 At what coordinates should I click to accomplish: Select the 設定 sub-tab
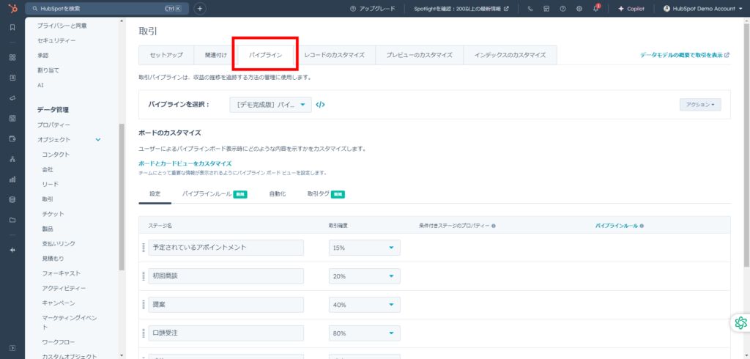tap(155, 194)
